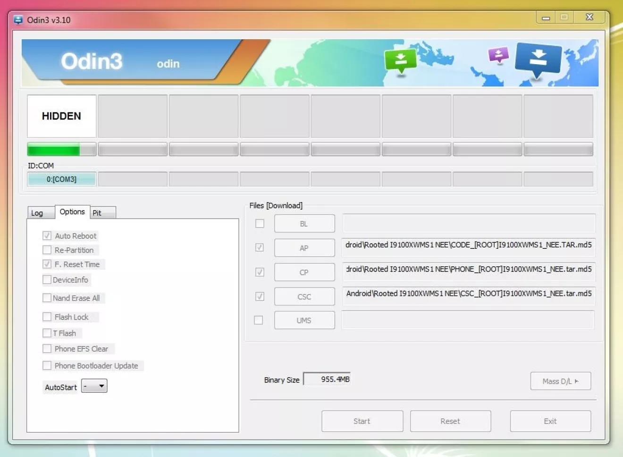The height and width of the screenshot is (457, 623).
Task: Enable the Flash Lock checkbox
Action: (47, 317)
